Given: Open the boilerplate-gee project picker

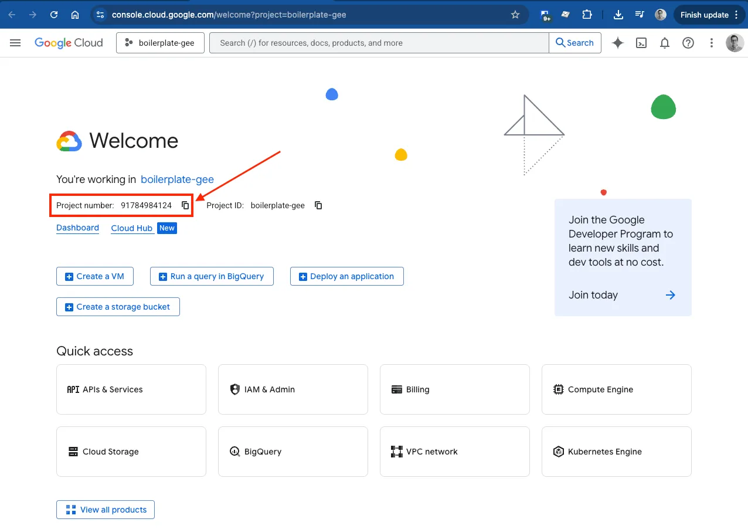Looking at the screenshot, I should pos(160,42).
